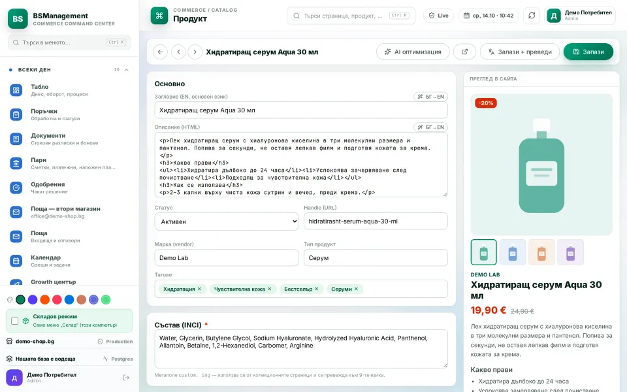This screenshot has width=627, height=392.
Task: Click the refresh icon in top bar
Action: [532, 16]
